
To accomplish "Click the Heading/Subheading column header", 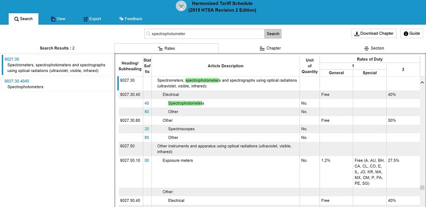I will tap(130, 66).
